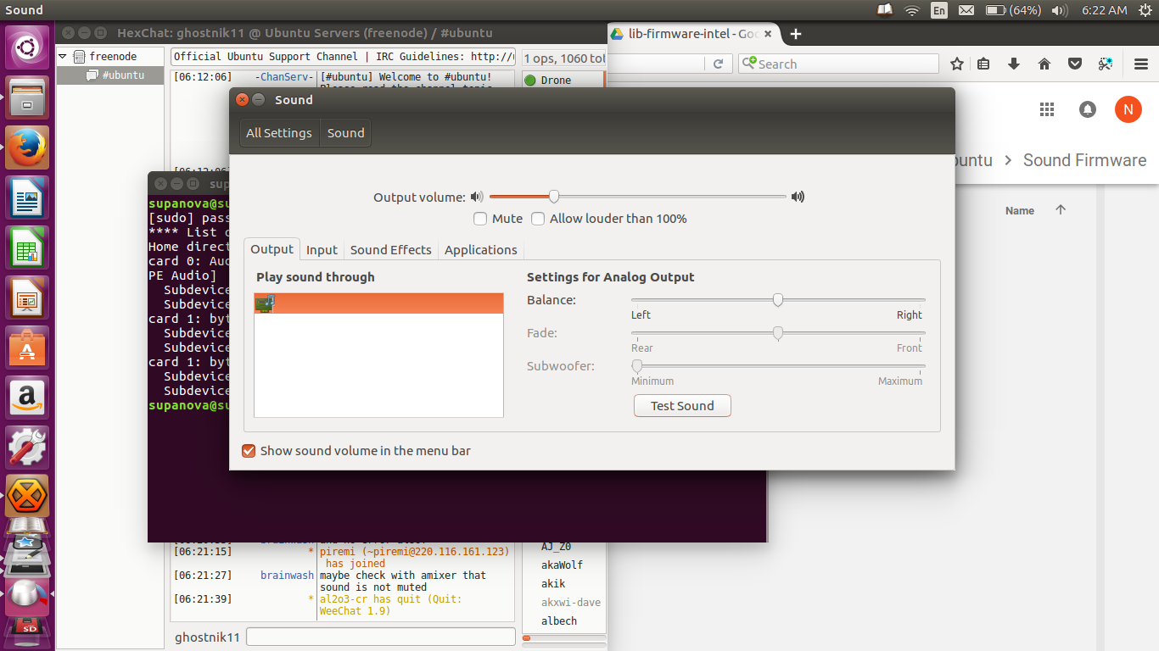
Task: Switch to the Sound Effects tab
Action: tap(391, 250)
